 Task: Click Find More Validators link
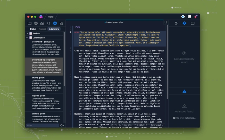coord(184,118)
